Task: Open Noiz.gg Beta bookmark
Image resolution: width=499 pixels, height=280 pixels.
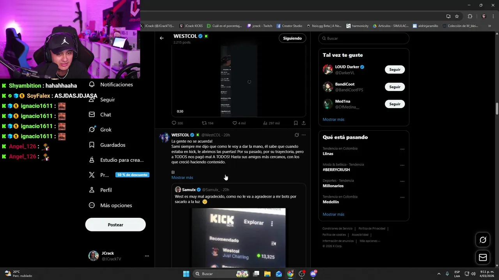Action: (324, 26)
